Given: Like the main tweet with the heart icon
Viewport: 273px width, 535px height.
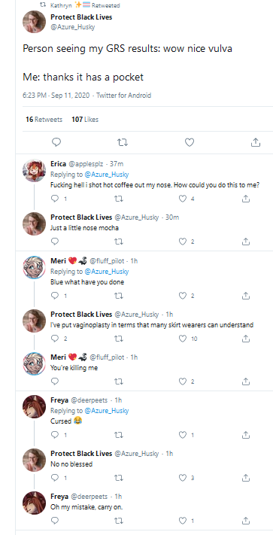Looking at the screenshot, I should pyautogui.click(x=190, y=142).
